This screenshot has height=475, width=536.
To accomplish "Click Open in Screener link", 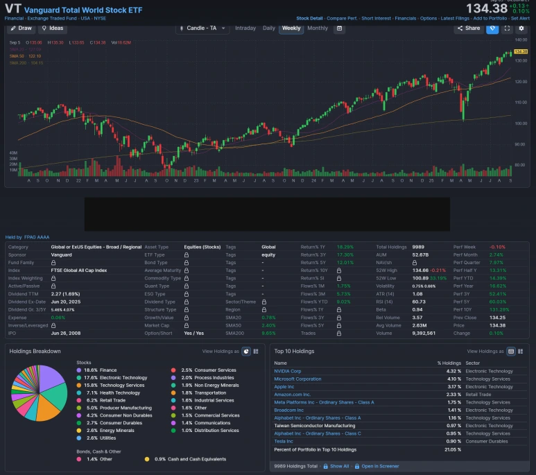I will [377, 467].
